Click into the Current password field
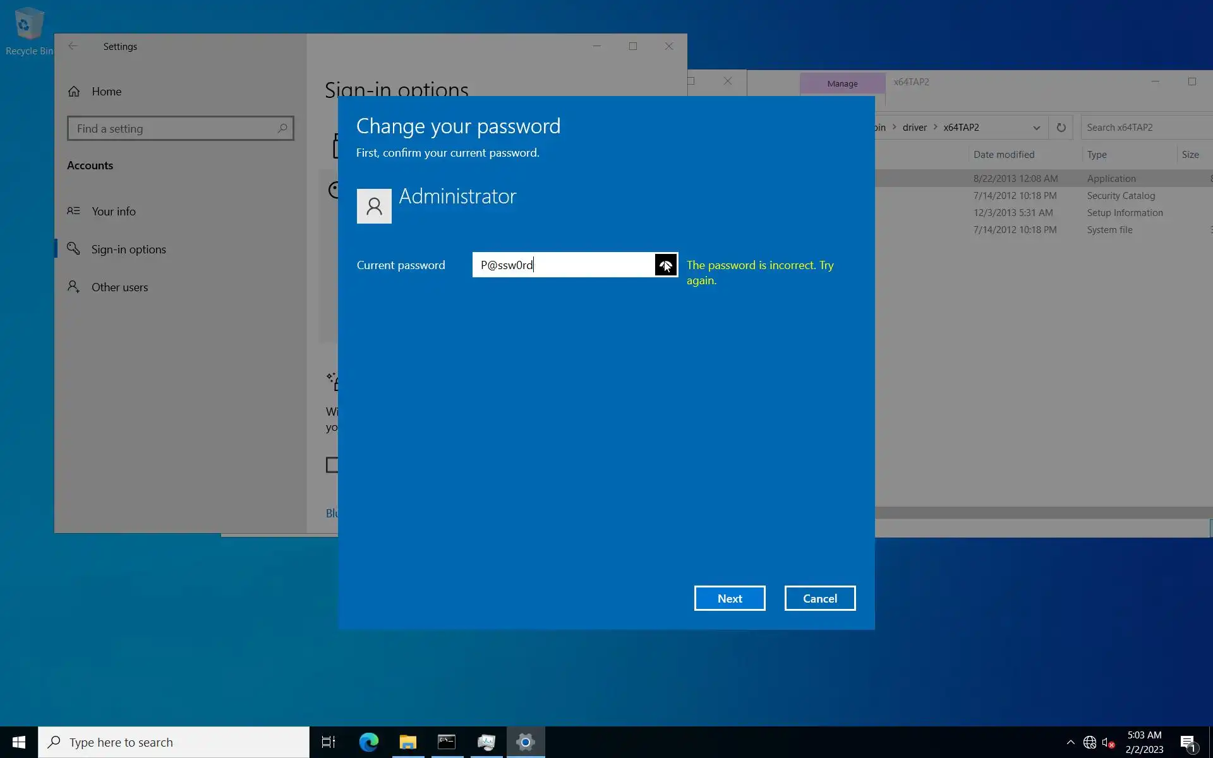Image resolution: width=1213 pixels, height=758 pixels. click(x=562, y=265)
